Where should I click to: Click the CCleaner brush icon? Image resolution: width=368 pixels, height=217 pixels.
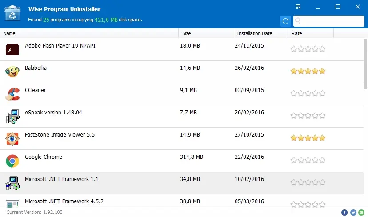[x=12, y=94]
